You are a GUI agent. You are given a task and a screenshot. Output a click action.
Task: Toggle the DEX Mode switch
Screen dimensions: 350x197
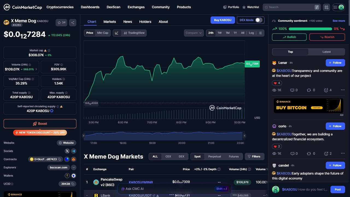coord(258,20)
